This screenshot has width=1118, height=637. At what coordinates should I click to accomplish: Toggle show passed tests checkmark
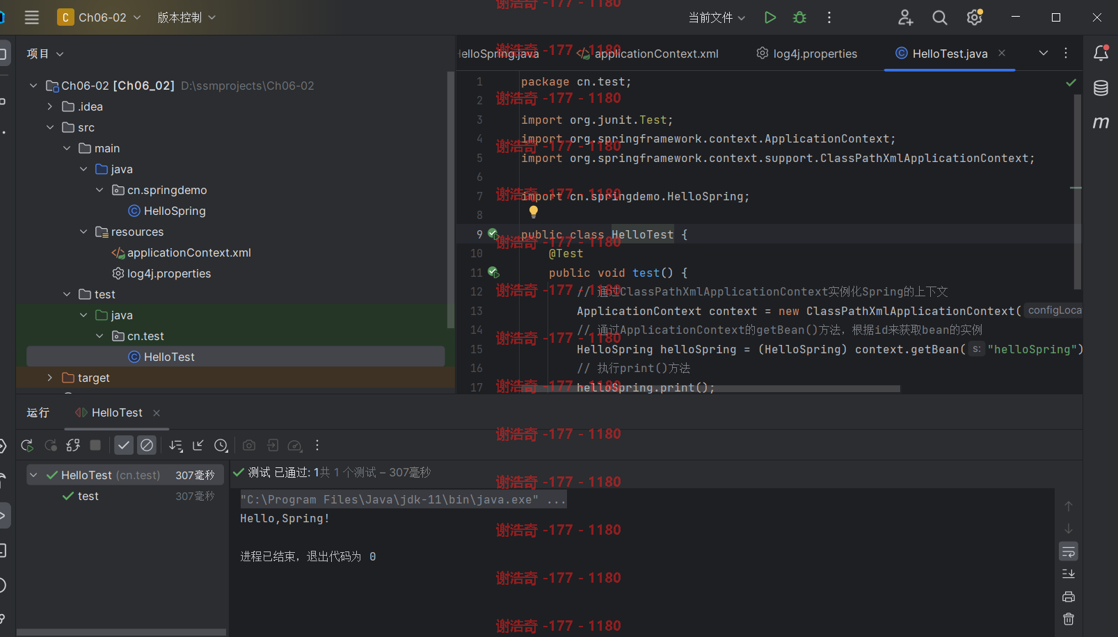124,445
